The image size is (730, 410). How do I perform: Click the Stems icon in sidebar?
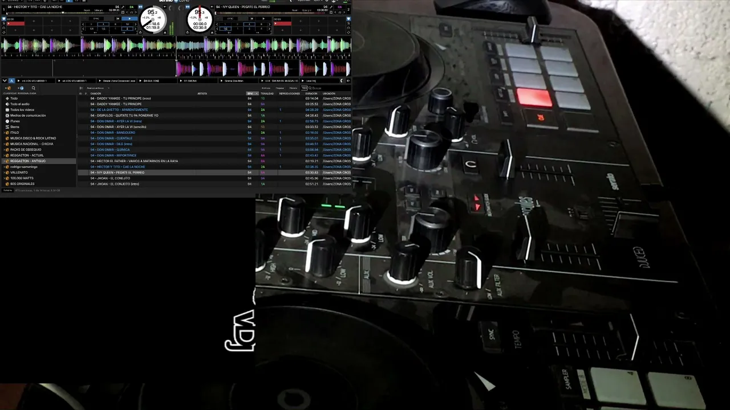click(7, 127)
